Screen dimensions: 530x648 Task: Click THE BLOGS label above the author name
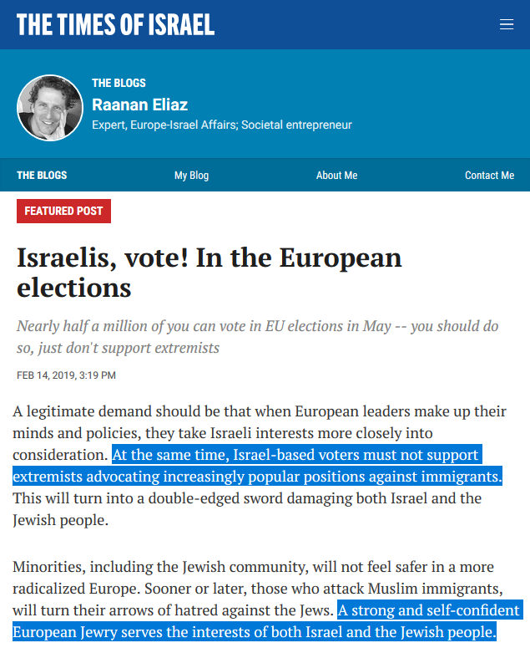pyautogui.click(x=119, y=83)
